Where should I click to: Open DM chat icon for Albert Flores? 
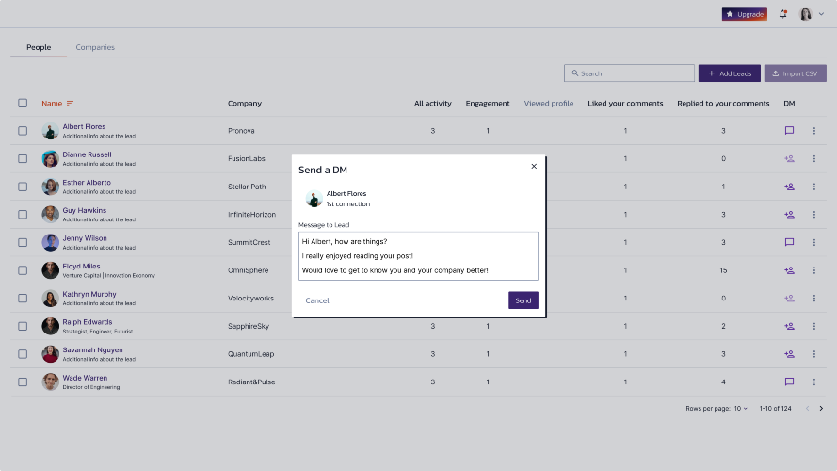tap(789, 131)
